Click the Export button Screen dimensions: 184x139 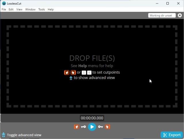click(172, 135)
